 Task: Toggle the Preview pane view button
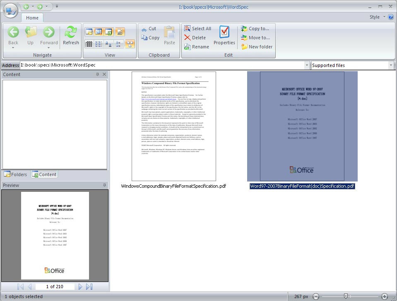(x=99, y=32)
